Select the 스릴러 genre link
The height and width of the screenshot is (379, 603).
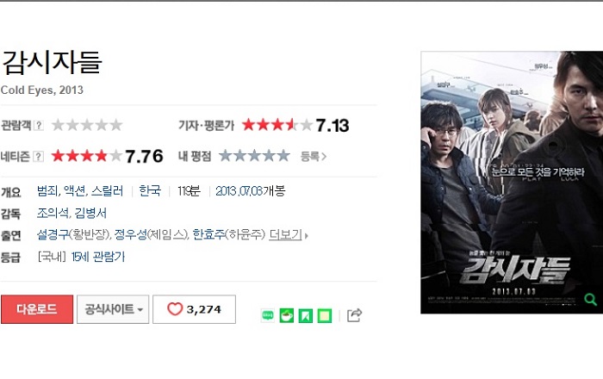click(x=108, y=191)
